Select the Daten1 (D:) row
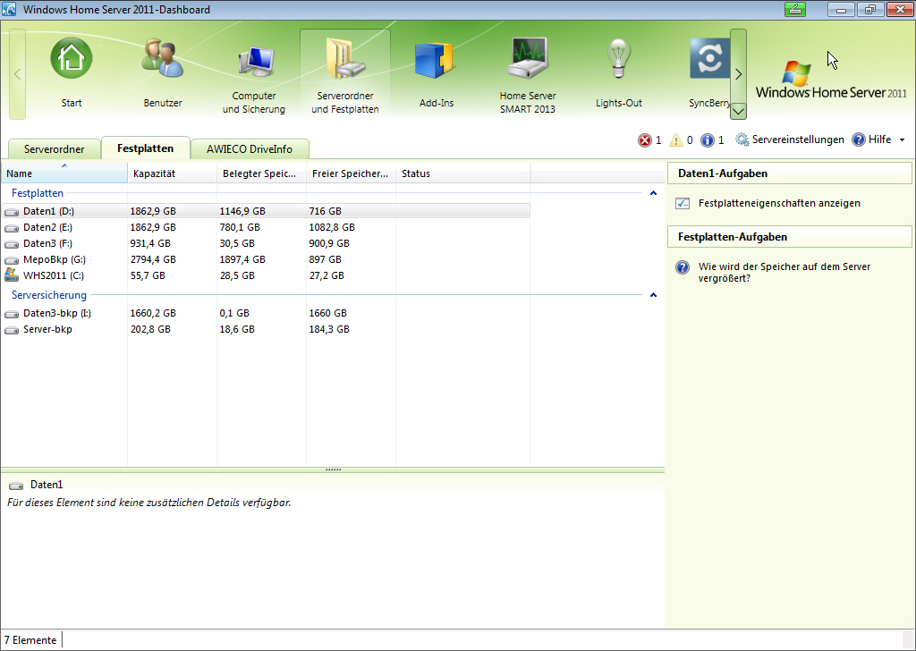 tap(266, 211)
